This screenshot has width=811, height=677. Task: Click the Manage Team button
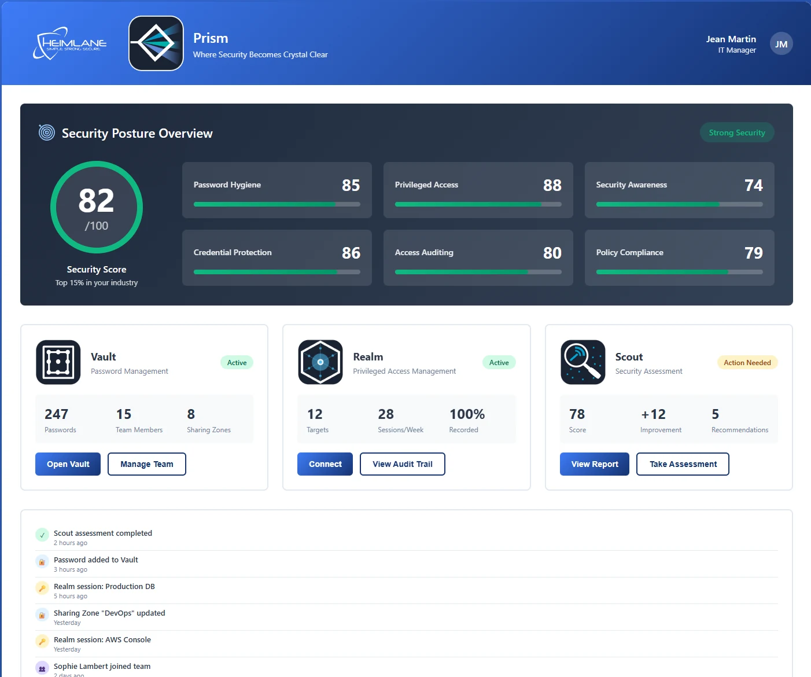[x=147, y=464]
